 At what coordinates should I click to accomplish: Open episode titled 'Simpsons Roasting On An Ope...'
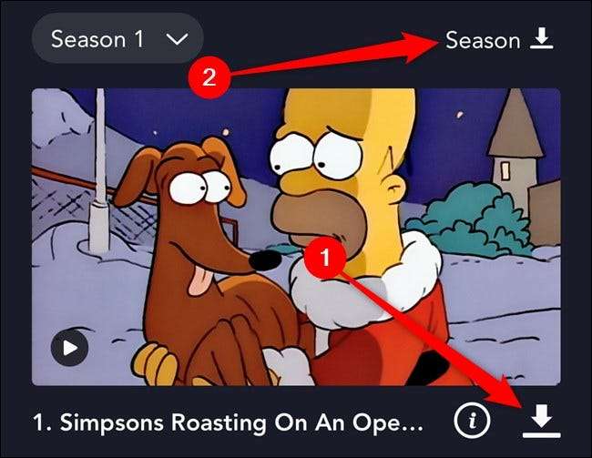(x=229, y=422)
